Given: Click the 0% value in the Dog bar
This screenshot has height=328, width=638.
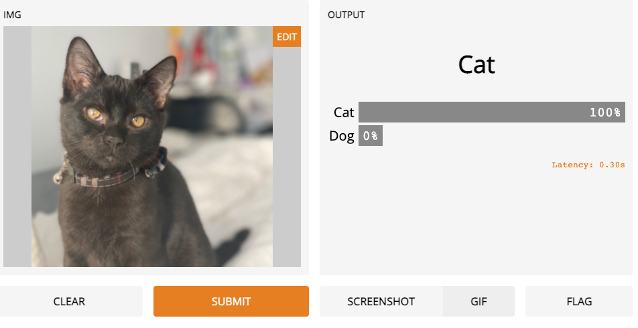Looking at the screenshot, I should (371, 136).
